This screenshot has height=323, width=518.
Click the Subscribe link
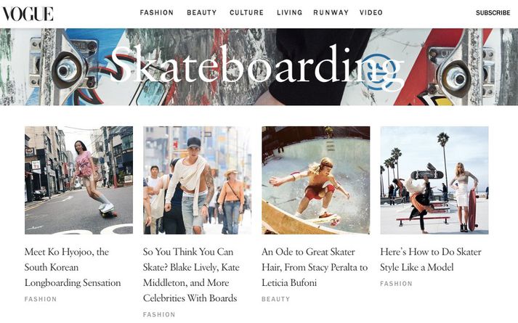coord(493,13)
